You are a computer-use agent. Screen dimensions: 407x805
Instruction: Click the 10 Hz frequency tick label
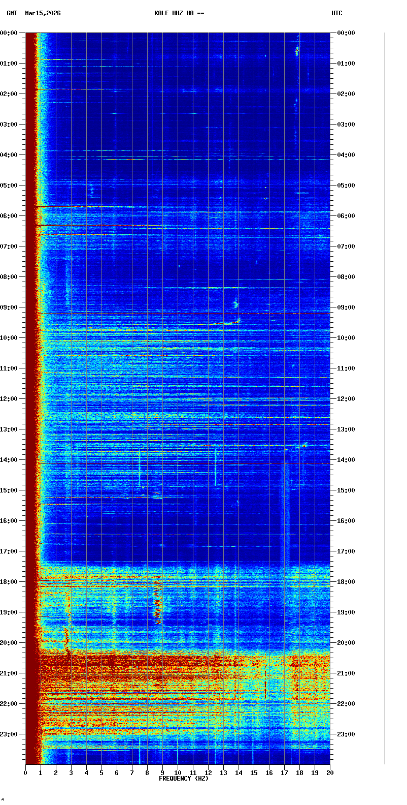coord(178,773)
